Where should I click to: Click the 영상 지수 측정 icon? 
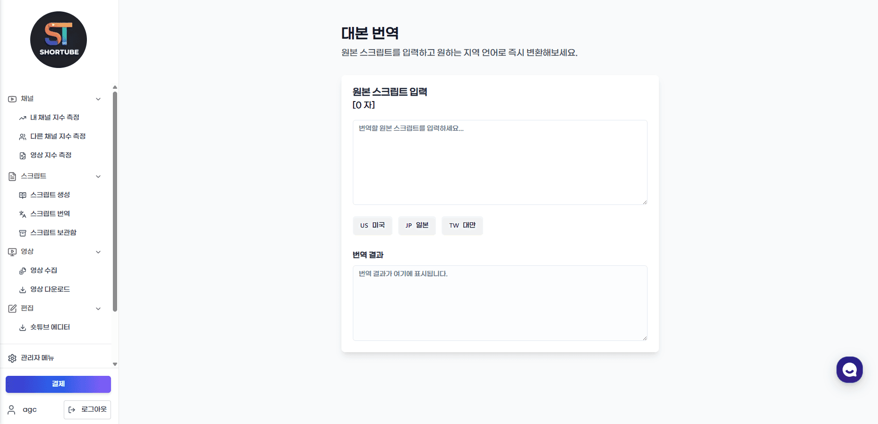point(23,155)
